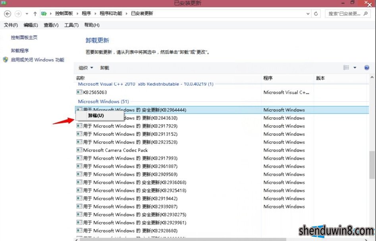Viewport: 376px width, 241px height.
Task: Select 程序和功能 breadcrumb in address bar
Action: pos(111,13)
